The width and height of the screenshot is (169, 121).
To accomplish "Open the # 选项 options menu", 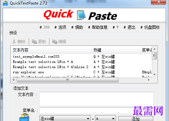I will click(60, 27).
